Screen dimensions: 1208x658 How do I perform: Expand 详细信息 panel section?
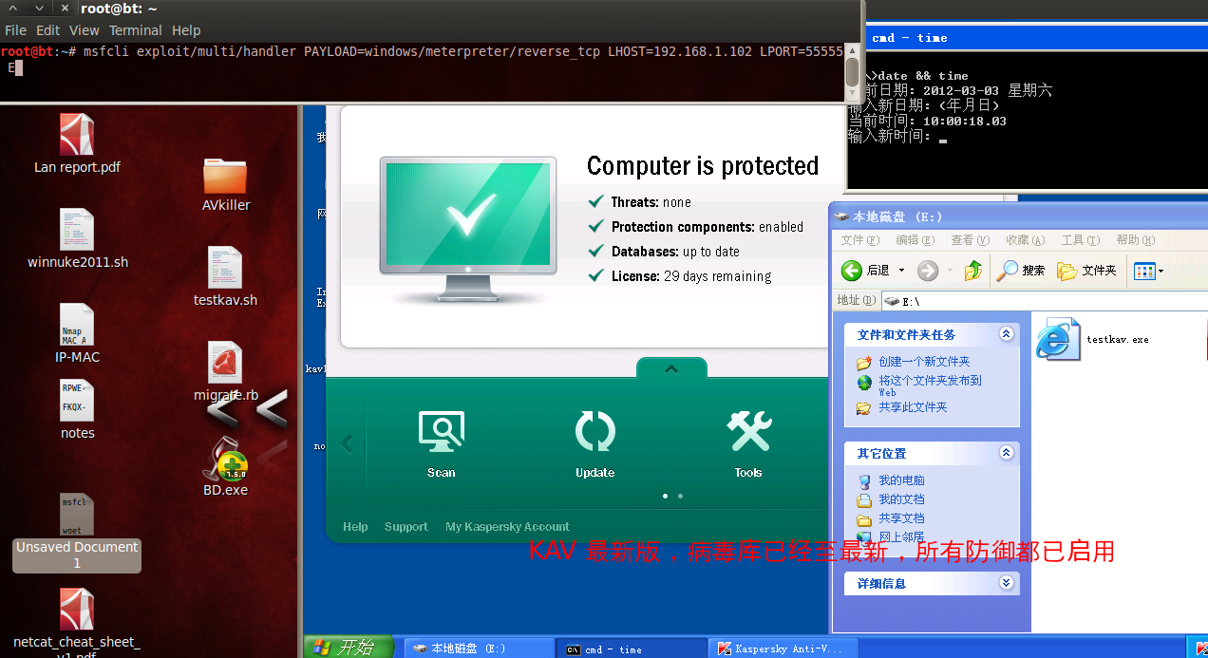1007,583
